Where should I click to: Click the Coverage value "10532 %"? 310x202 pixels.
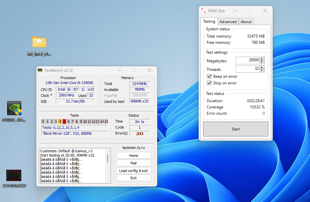[x=257, y=107]
